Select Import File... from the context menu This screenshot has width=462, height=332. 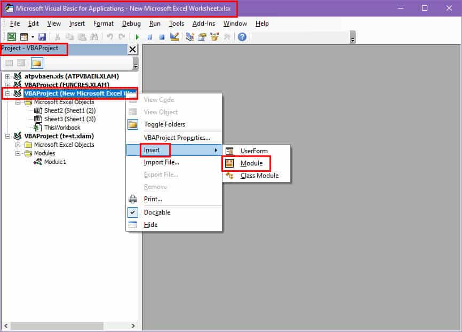(x=161, y=162)
